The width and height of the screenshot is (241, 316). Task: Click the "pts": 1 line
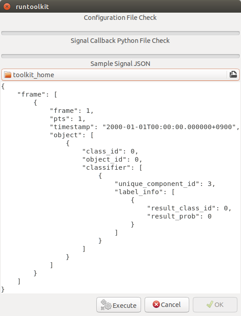click(68, 119)
